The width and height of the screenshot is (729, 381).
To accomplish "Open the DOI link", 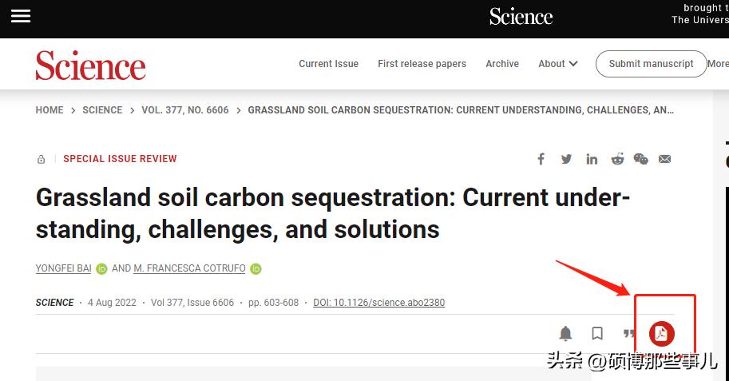I will [378, 303].
